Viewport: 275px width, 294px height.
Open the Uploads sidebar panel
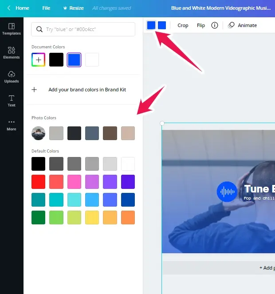[x=12, y=77]
